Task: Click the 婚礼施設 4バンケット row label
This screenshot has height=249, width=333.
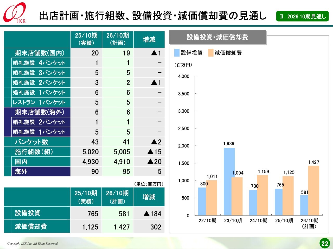Action: [39, 63]
